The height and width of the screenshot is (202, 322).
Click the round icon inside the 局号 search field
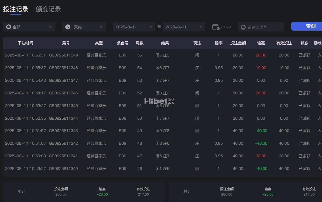243,27
